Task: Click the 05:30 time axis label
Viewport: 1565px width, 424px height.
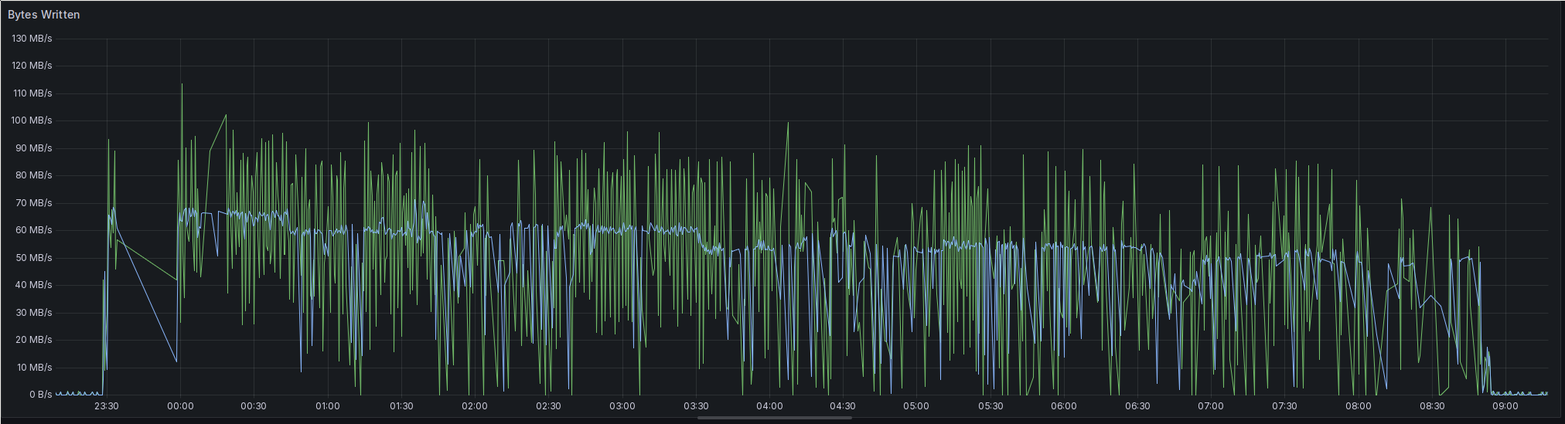Action: 990,406
